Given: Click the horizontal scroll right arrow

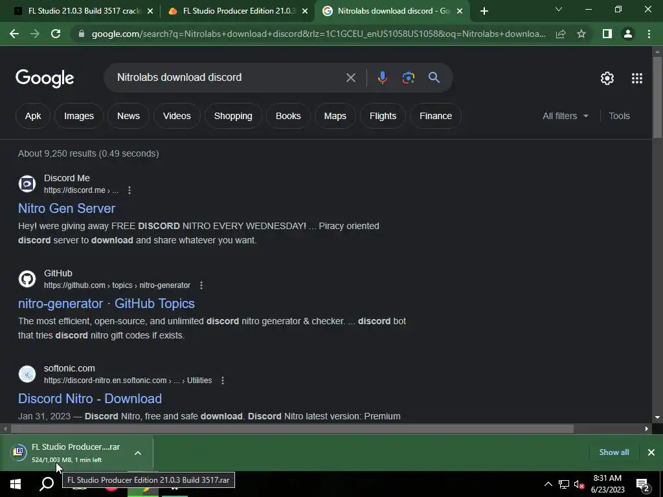Looking at the screenshot, I should [x=647, y=428].
